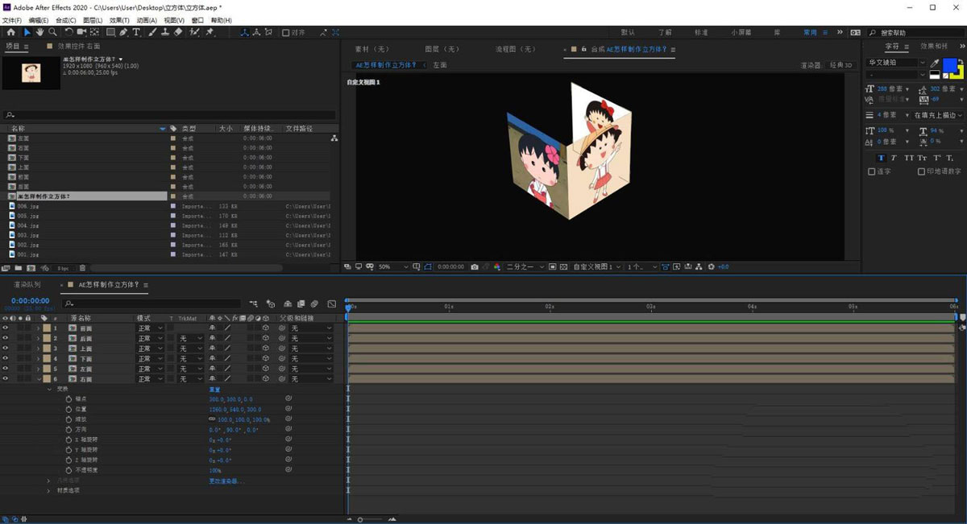This screenshot has height=524, width=967.
Task: Select the Clone Stamp tool
Action: pos(165,32)
